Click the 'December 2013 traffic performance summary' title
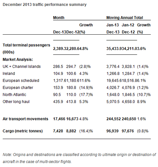Screen dimensions: 158x167 pyautogui.click(x=45, y=5)
